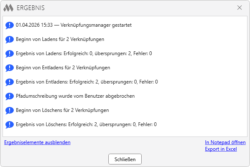The width and height of the screenshot is (250, 167).
Task: Select the Ergebnis von Entladens result line
Action: click(87, 82)
